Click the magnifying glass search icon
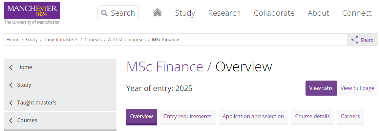Screen dimensions: 380x131 (x=104, y=13)
